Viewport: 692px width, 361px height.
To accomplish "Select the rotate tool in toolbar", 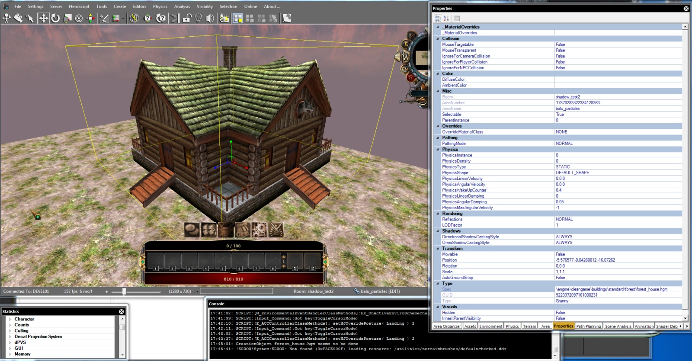I will click(x=55, y=18).
